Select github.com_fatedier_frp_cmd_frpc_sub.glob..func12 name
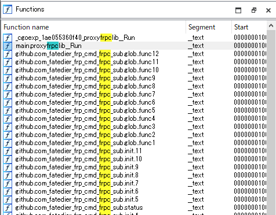This screenshot has width=276, height=215. click(87, 54)
